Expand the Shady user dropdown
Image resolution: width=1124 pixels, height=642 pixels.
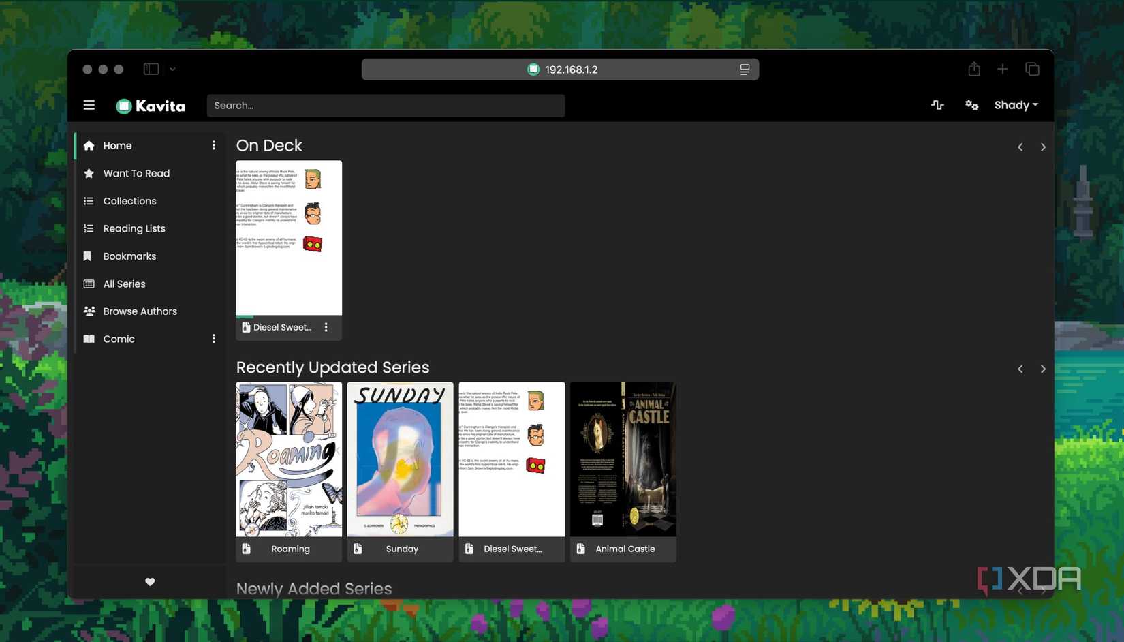[x=1016, y=105]
